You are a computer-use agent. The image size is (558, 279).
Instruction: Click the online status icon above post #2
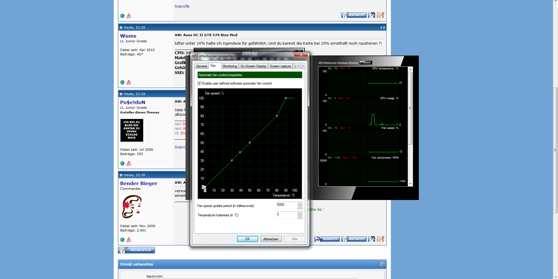pyautogui.click(x=122, y=16)
